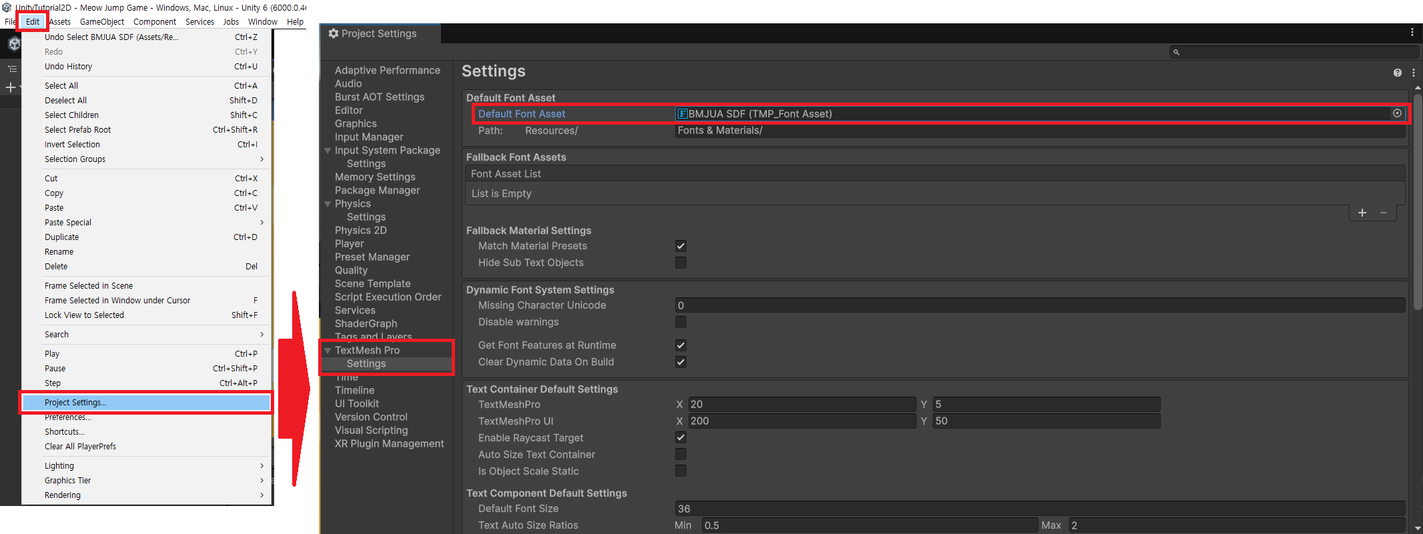Select Adaptive Performance in settings list
This screenshot has width=1423, height=534.
[x=388, y=71]
